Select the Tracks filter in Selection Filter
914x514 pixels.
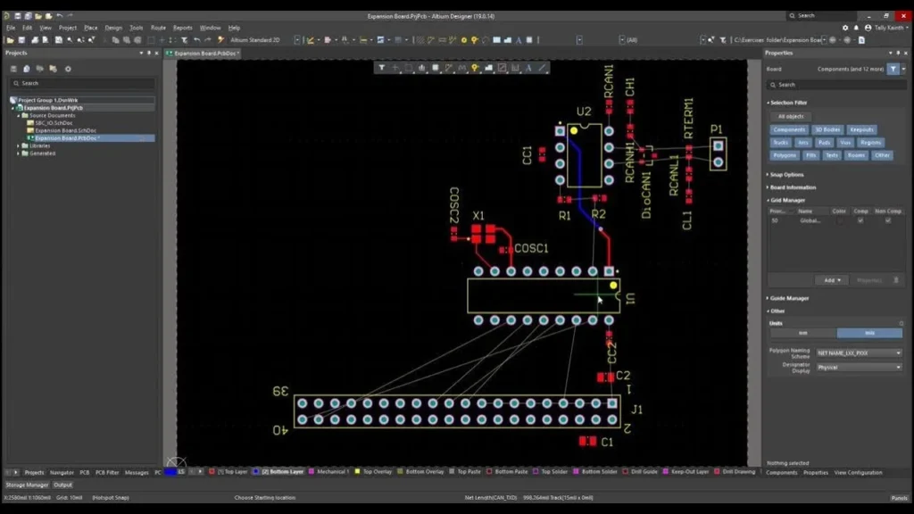click(781, 143)
